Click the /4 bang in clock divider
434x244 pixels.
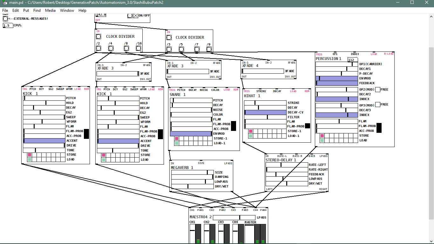(111, 48)
